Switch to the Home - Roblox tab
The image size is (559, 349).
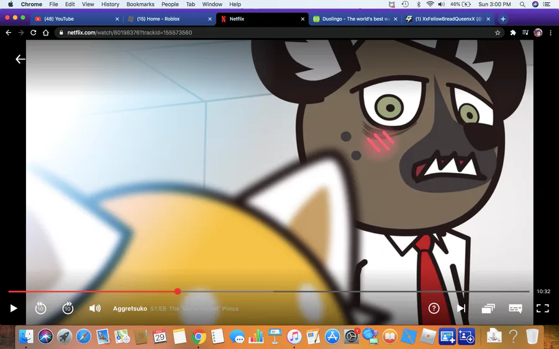[169, 19]
